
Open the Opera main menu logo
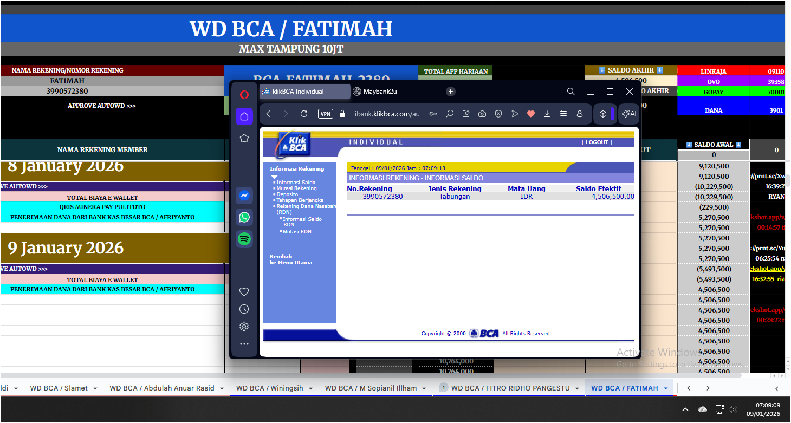coord(244,95)
